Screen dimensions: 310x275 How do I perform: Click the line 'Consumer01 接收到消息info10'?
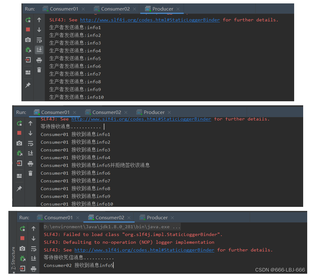point(77,204)
